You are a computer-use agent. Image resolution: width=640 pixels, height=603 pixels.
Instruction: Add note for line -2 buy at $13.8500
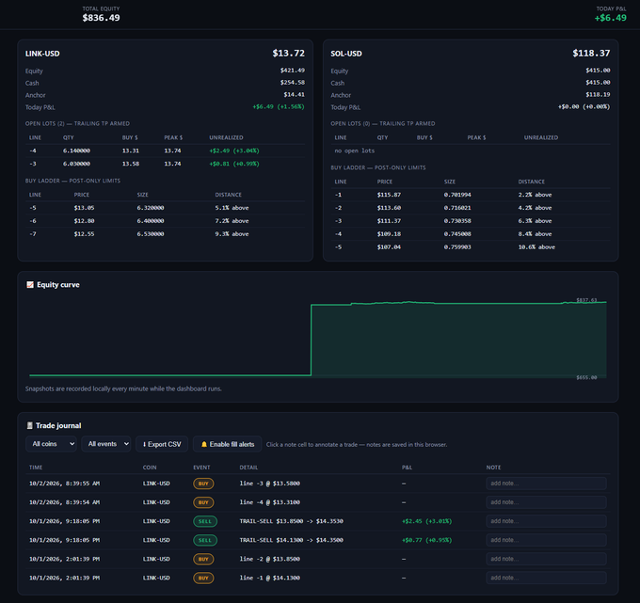pyautogui.click(x=546, y=559)
